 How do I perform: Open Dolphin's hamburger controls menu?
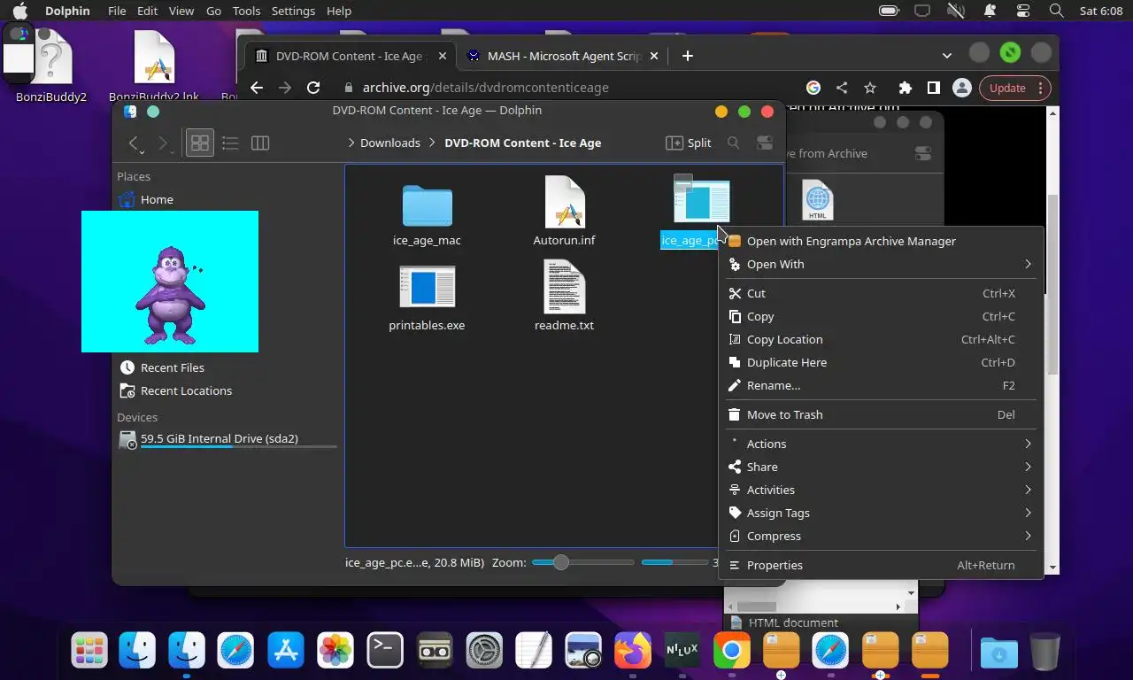point(765,143)
